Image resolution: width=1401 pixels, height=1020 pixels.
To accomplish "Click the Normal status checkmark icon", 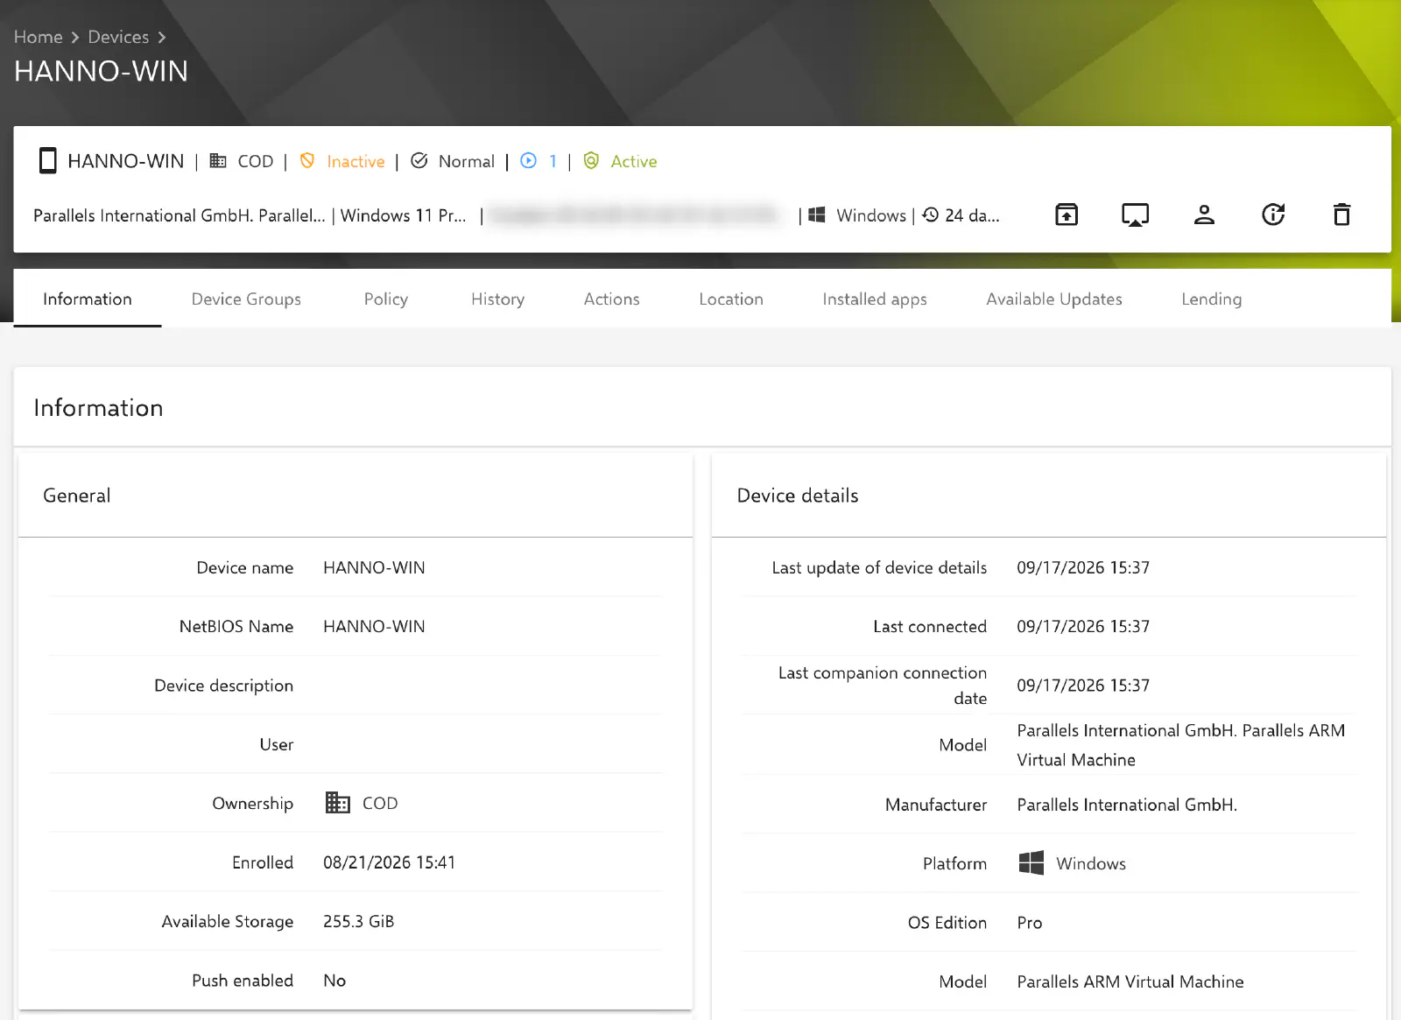I will click(419, 161).
